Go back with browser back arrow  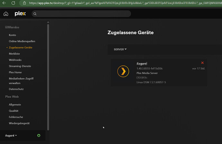click(4, 3)
